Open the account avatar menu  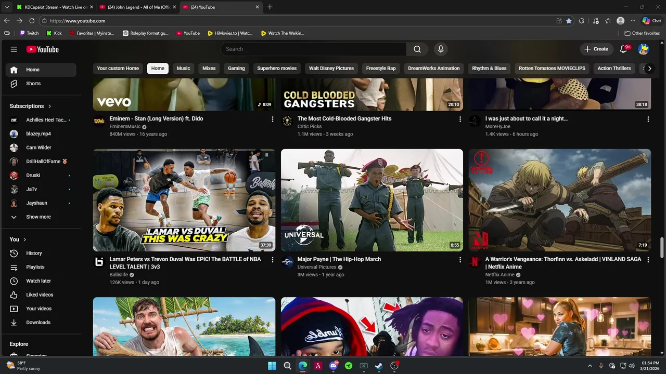644,49
